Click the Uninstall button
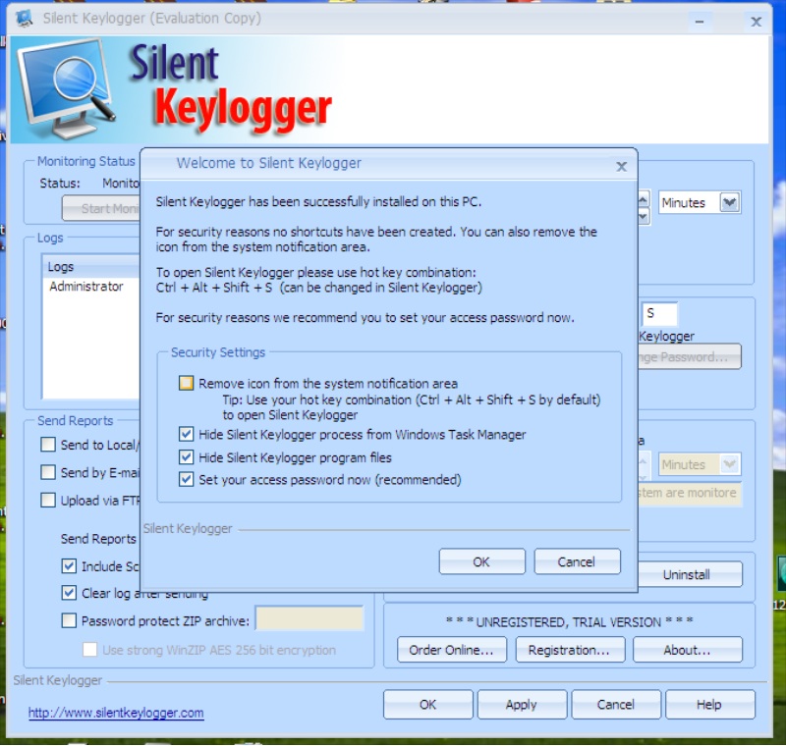The width and height of the screenshot is (786, 746). [686, 574]
